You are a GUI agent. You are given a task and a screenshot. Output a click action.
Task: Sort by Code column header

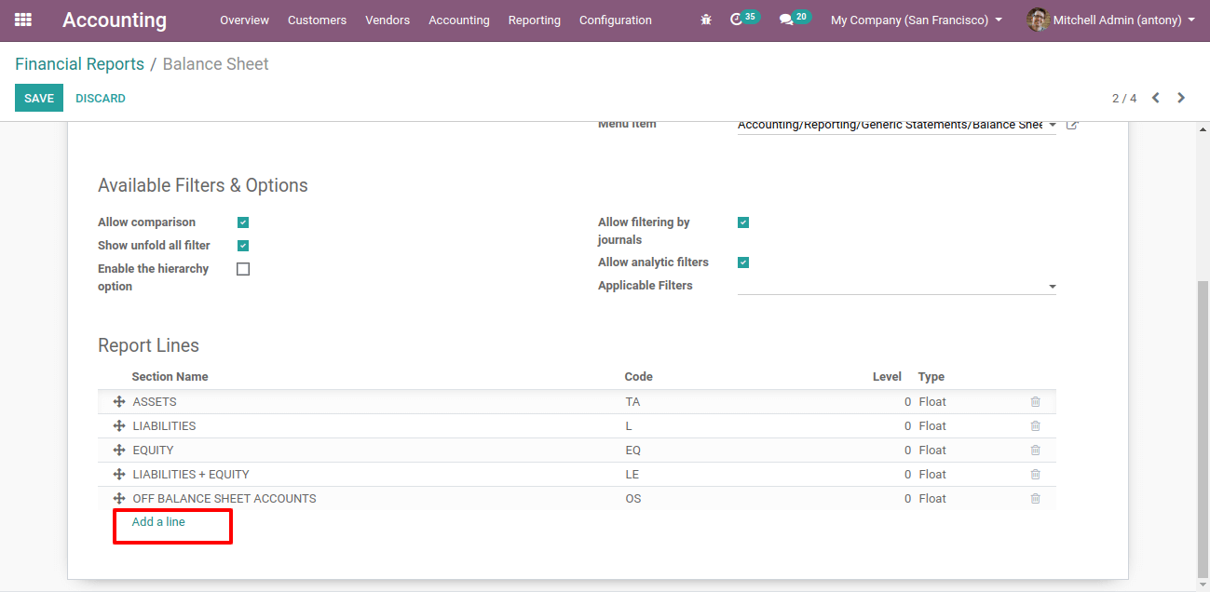point(639,377)
